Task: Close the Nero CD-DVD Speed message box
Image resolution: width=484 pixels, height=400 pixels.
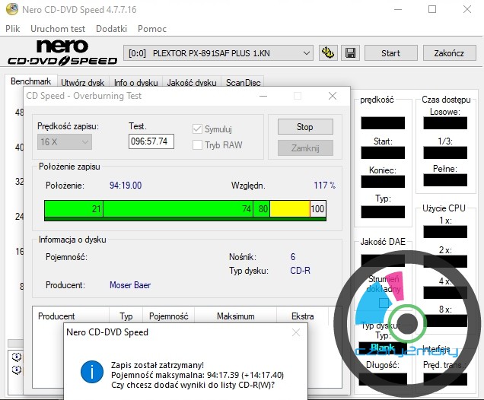Action: (295, 332)
